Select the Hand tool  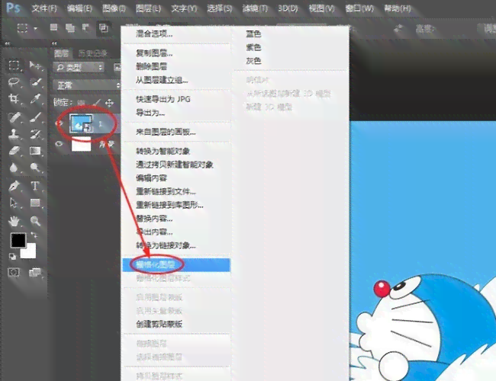coord(14,221)
